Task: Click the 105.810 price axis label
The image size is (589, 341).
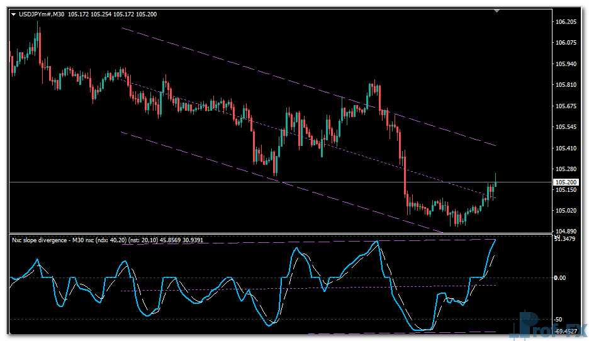Action: (x=566, y=85)
